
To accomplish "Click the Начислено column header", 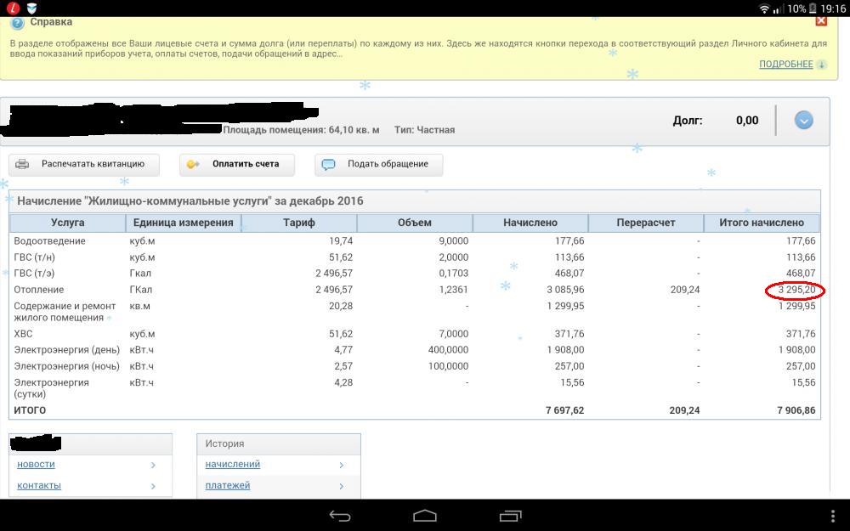I will [530, 223].
